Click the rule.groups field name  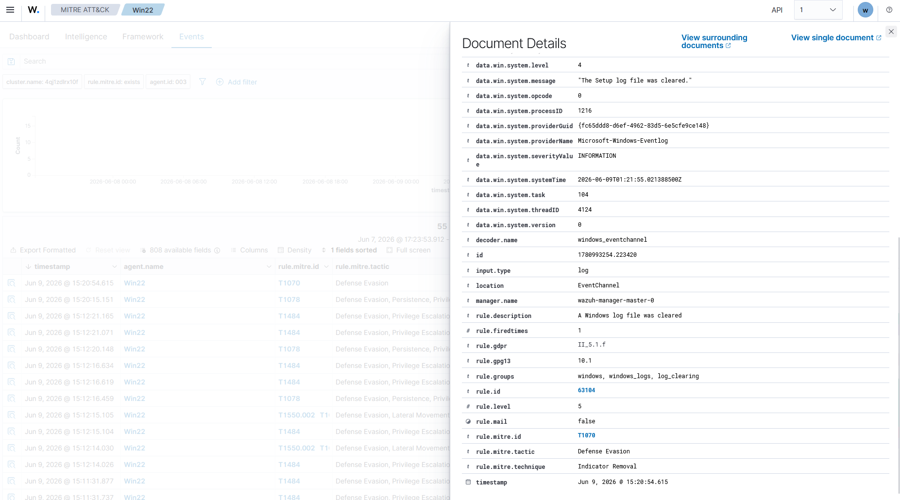[495, 377]
